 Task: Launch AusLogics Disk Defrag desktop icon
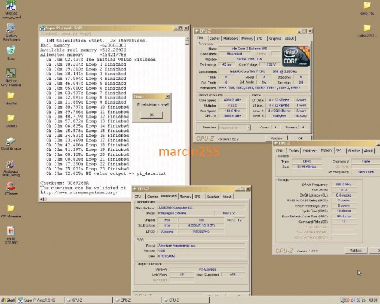[x=11, y=168]
